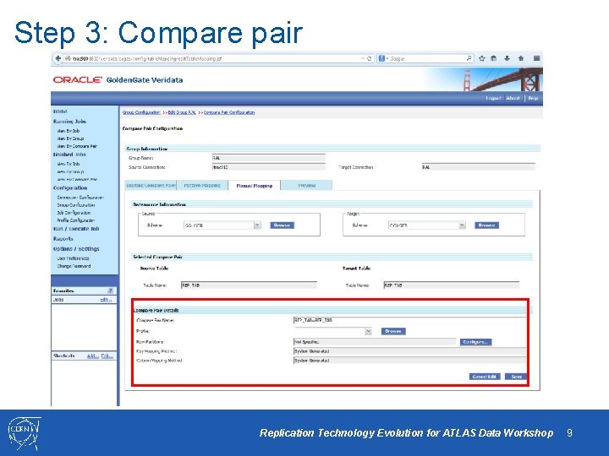Screen dimensions: 609x456
Task: Open the Favorites panel help icon
Action: click(110, 290)
